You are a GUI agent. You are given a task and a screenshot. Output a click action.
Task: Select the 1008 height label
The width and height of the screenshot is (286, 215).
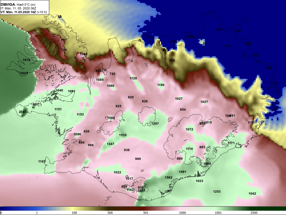point(84,54)
